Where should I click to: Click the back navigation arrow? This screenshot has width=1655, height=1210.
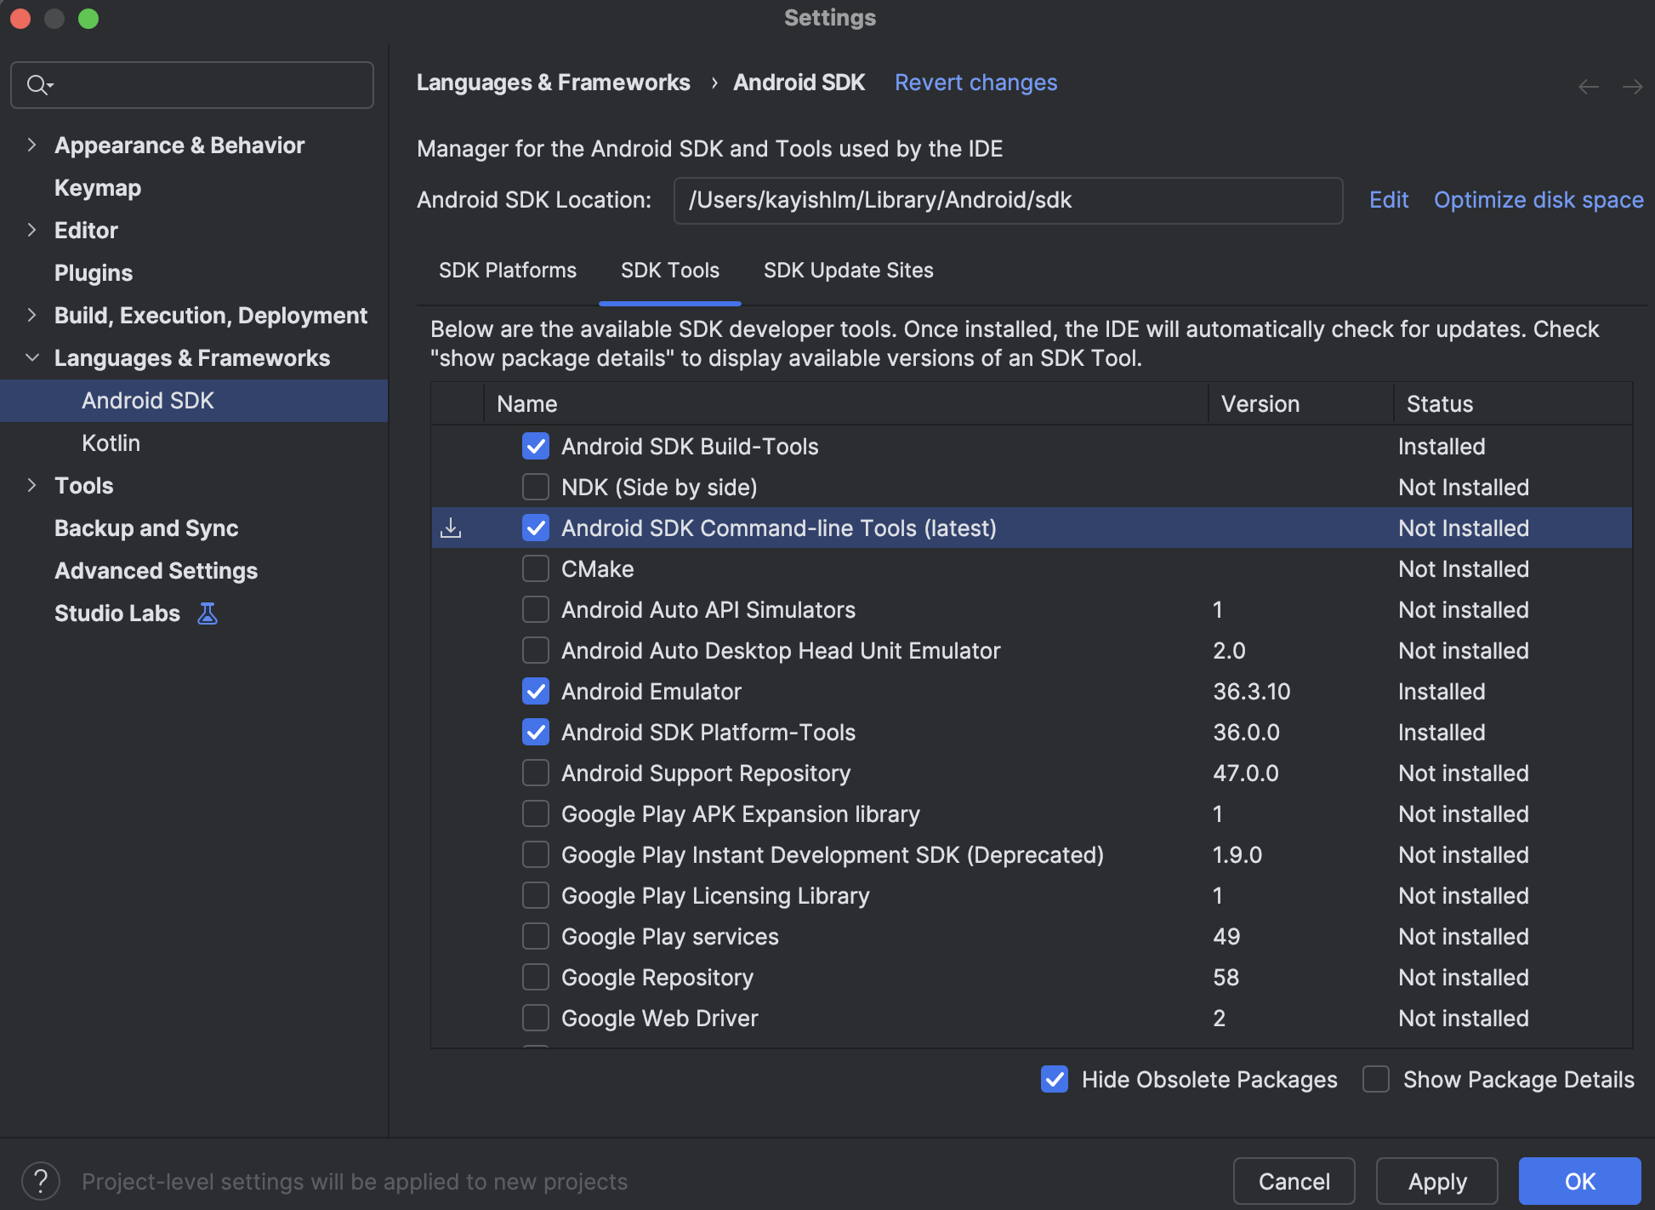coord(1588,87)
